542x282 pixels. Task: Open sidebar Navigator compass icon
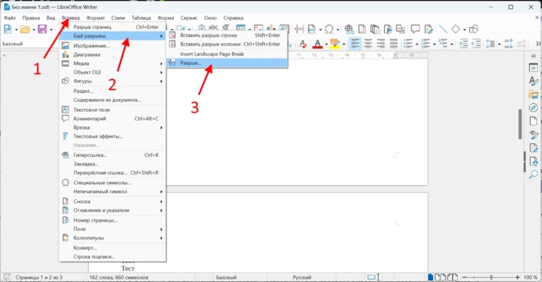[x=534, y=108]
